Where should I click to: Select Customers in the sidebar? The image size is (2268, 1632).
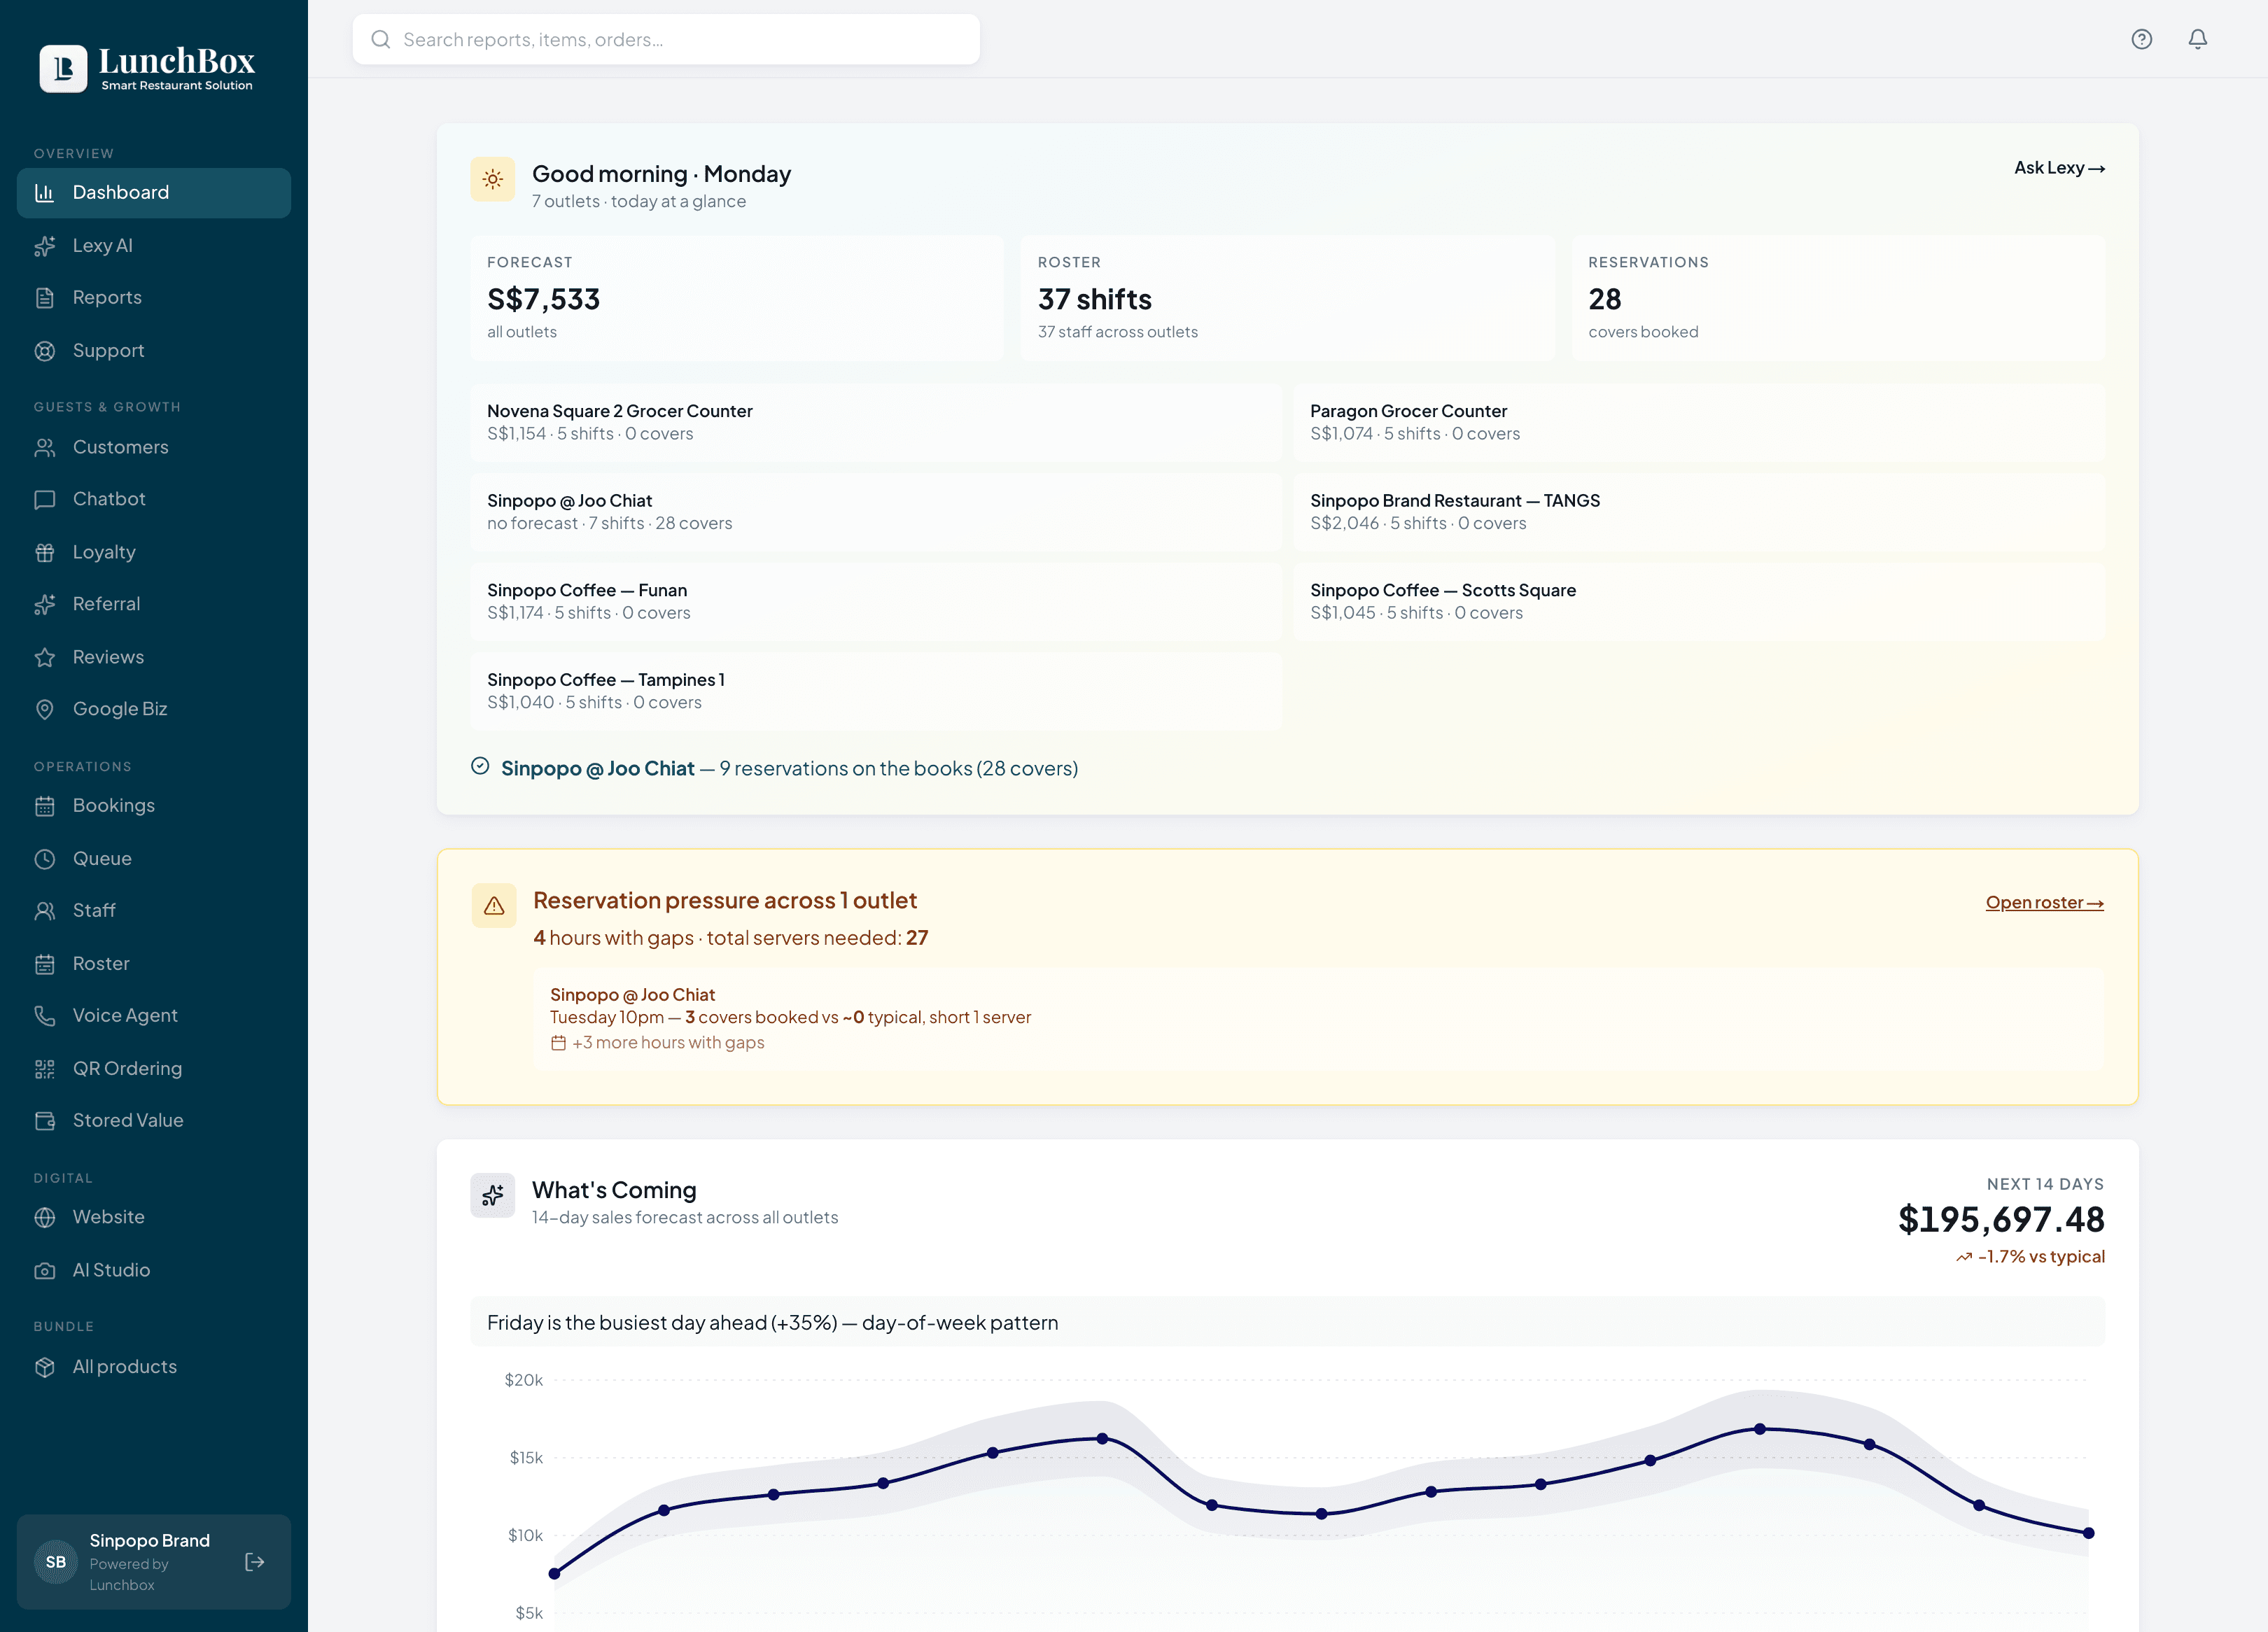tap(154, 447)
